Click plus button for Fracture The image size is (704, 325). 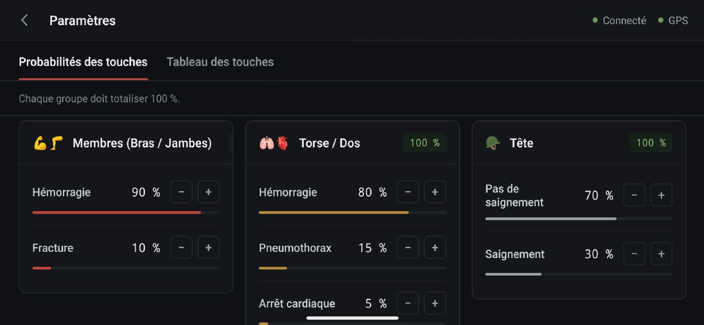click(x=208, y=248)
